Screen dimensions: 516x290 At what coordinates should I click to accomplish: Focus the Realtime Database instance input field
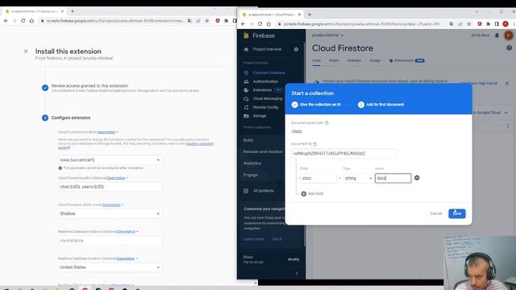(110, 241)
